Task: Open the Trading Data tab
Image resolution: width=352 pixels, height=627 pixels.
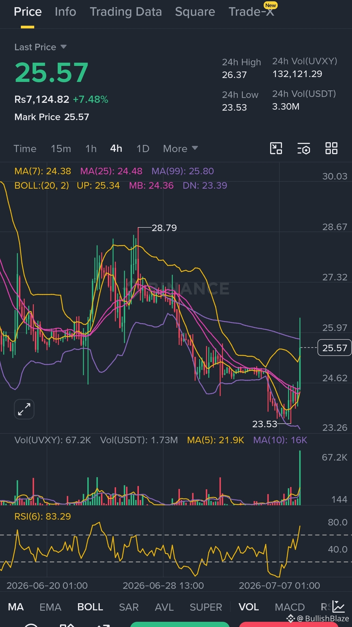Action: [126, 12]
